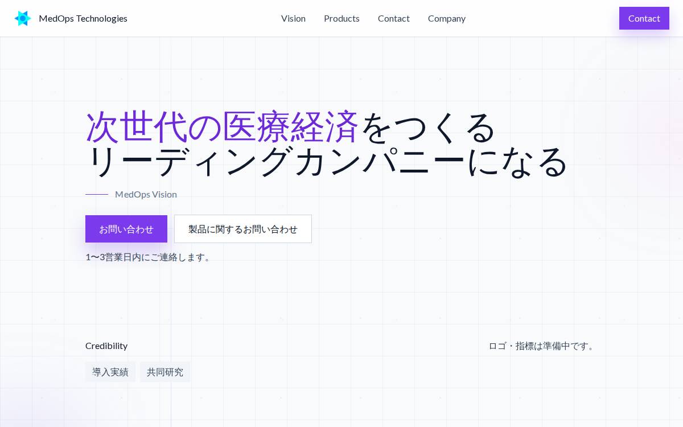Screen dimensions: 683x427
Task: Click the 1〜3営業日内にご連絡します text
Action: click(150, 257)
